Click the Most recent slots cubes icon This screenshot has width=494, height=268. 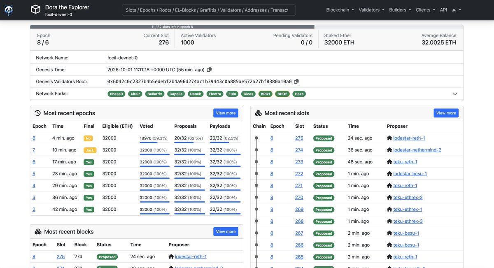[259, 113]
